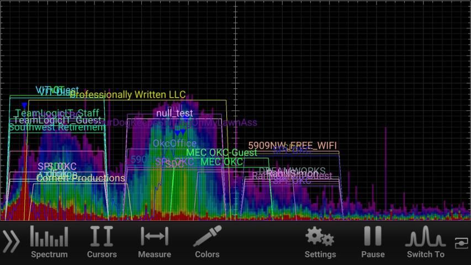Tap the null_test network label
471x265 pixels.
[x=174, y=113]
